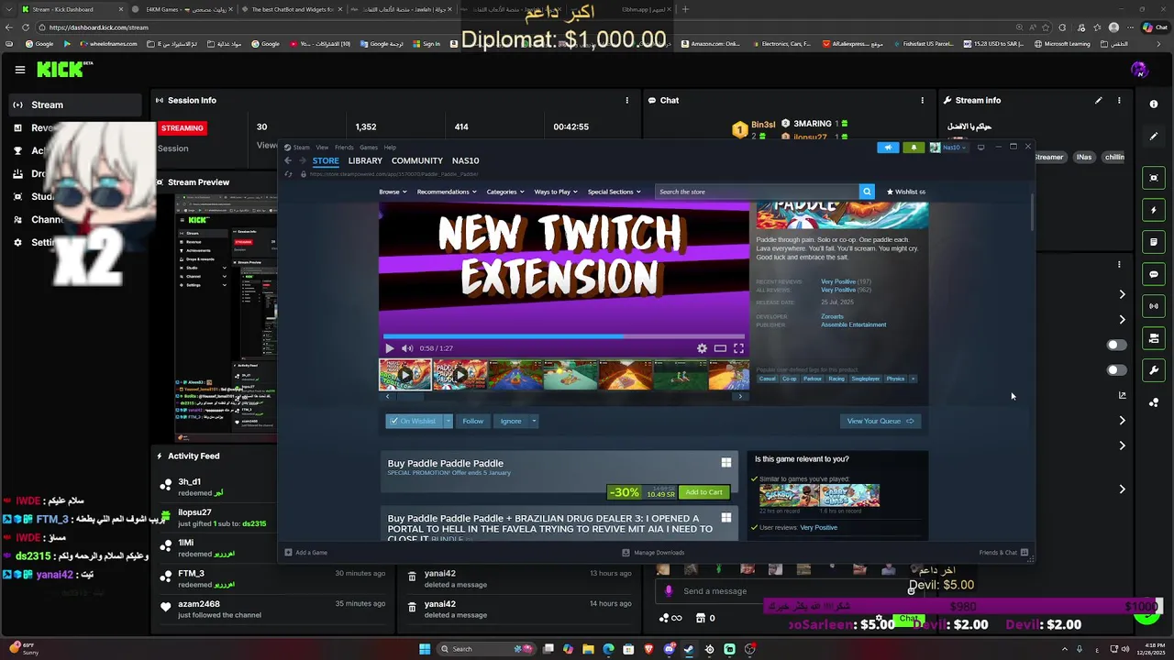This screenshot has height=660, width=1174.
Task: Open the Ignore dropdown arrow
Action: pyautogui.click(x=534, y=421)
